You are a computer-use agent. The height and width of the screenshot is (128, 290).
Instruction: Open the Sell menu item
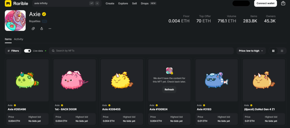(x=135, y=3)
